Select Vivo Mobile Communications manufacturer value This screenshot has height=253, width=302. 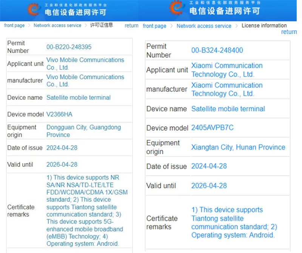tap(85, 80)
